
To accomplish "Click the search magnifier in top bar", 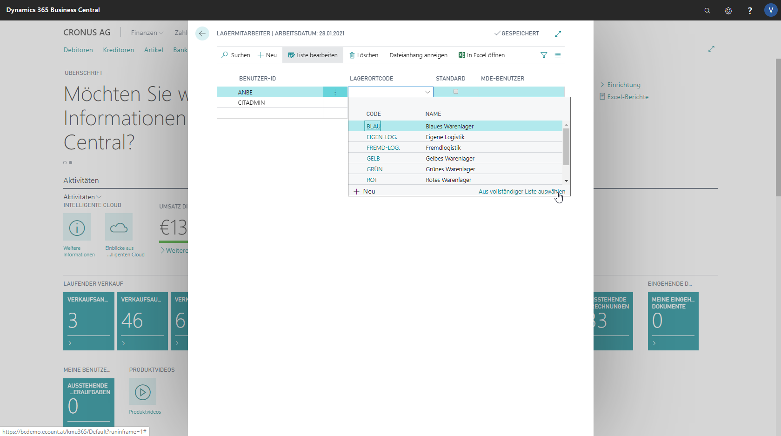I will click(x=707, y=10).
